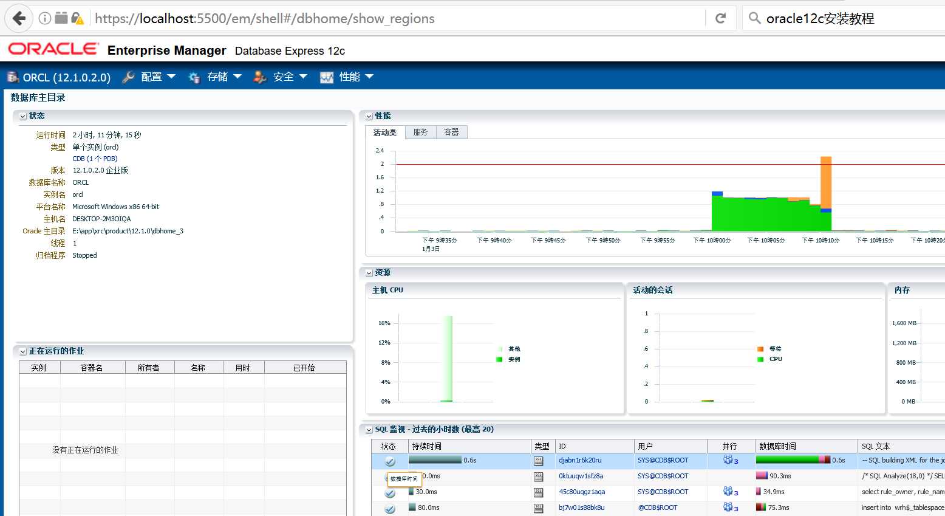945x516 pixels.
Task: Click the browser URL address field
Action: [398, 18]
